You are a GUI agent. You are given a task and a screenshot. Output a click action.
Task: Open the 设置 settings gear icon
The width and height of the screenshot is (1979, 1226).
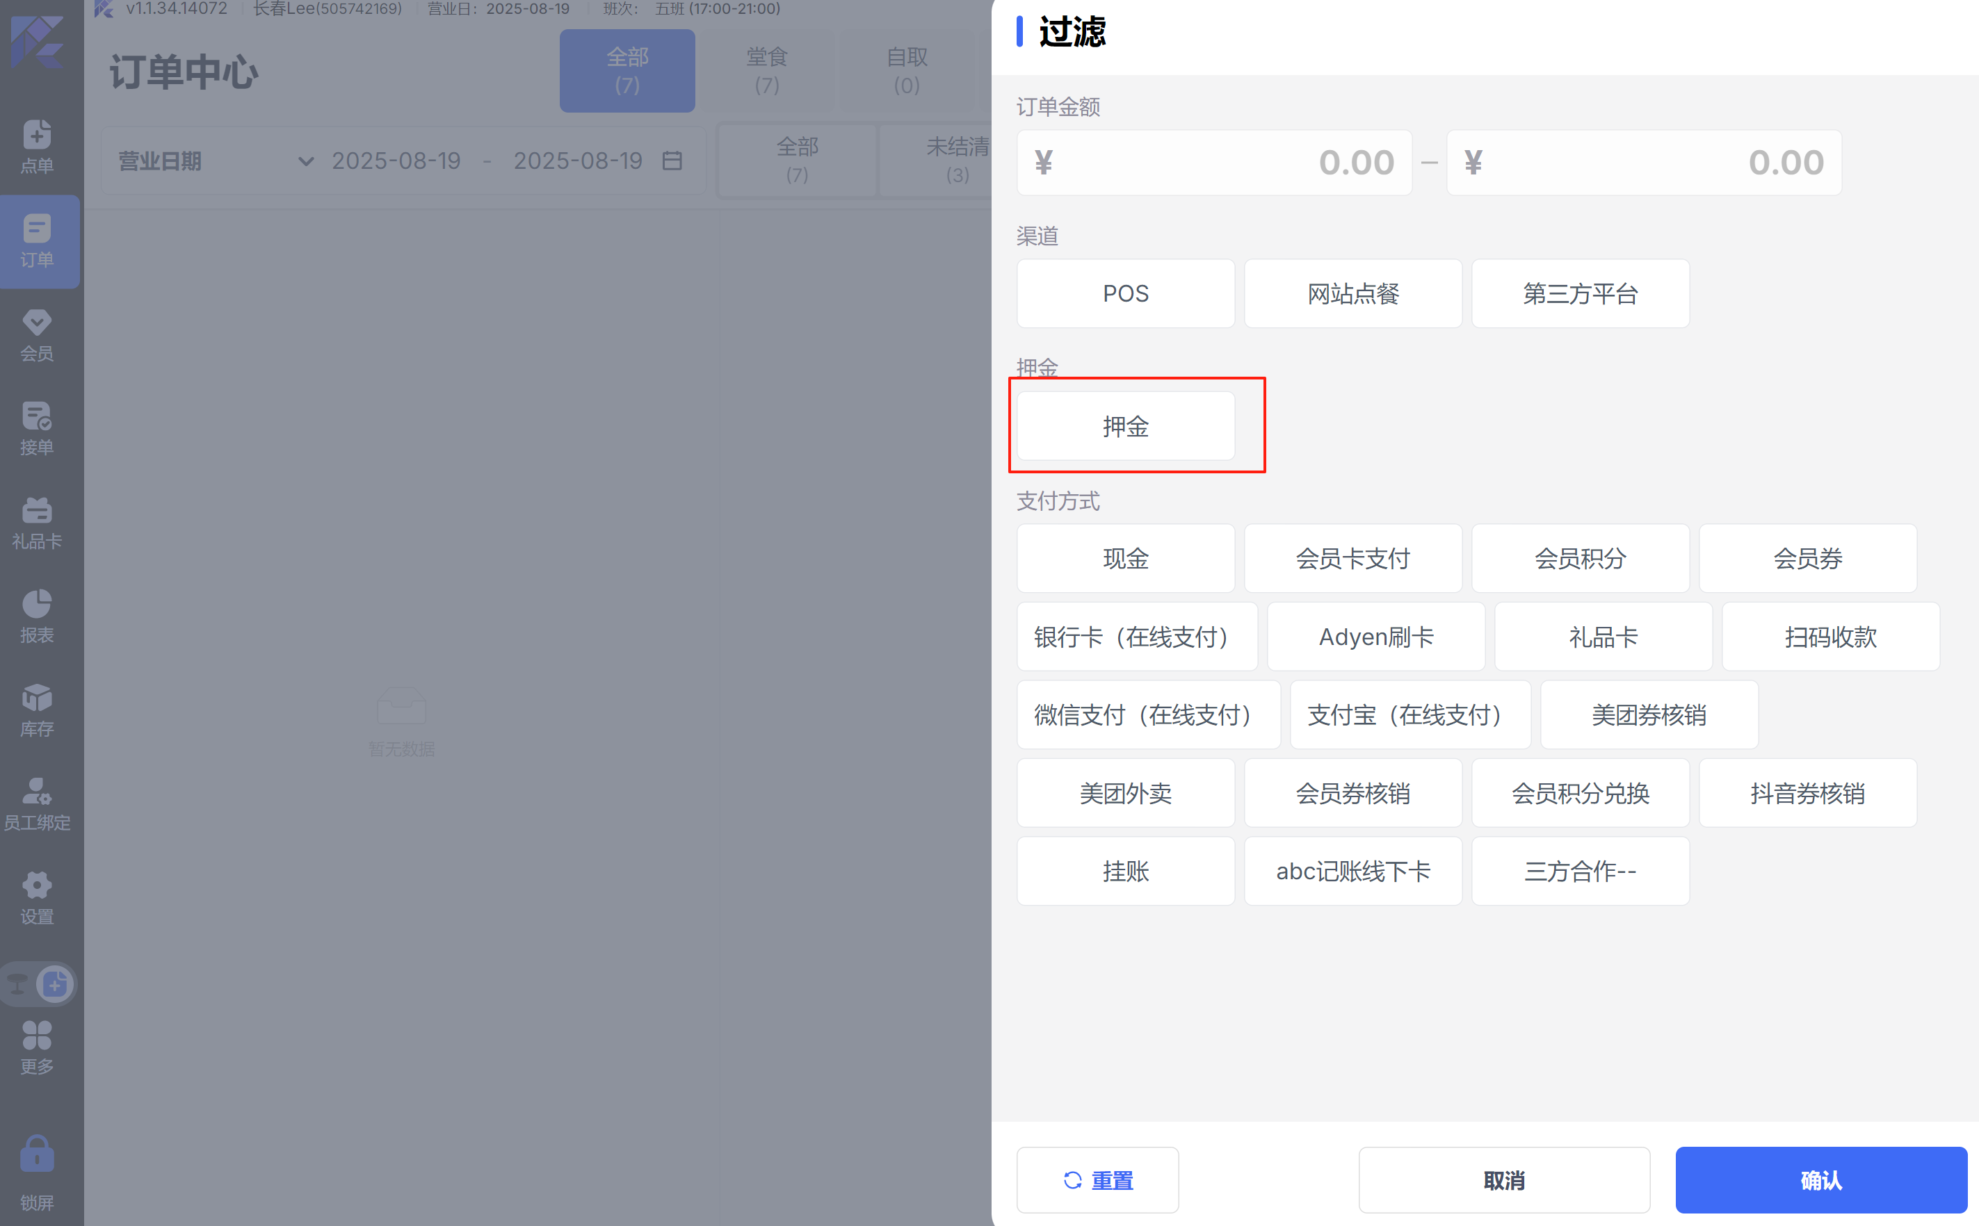[x=36, y=898]
